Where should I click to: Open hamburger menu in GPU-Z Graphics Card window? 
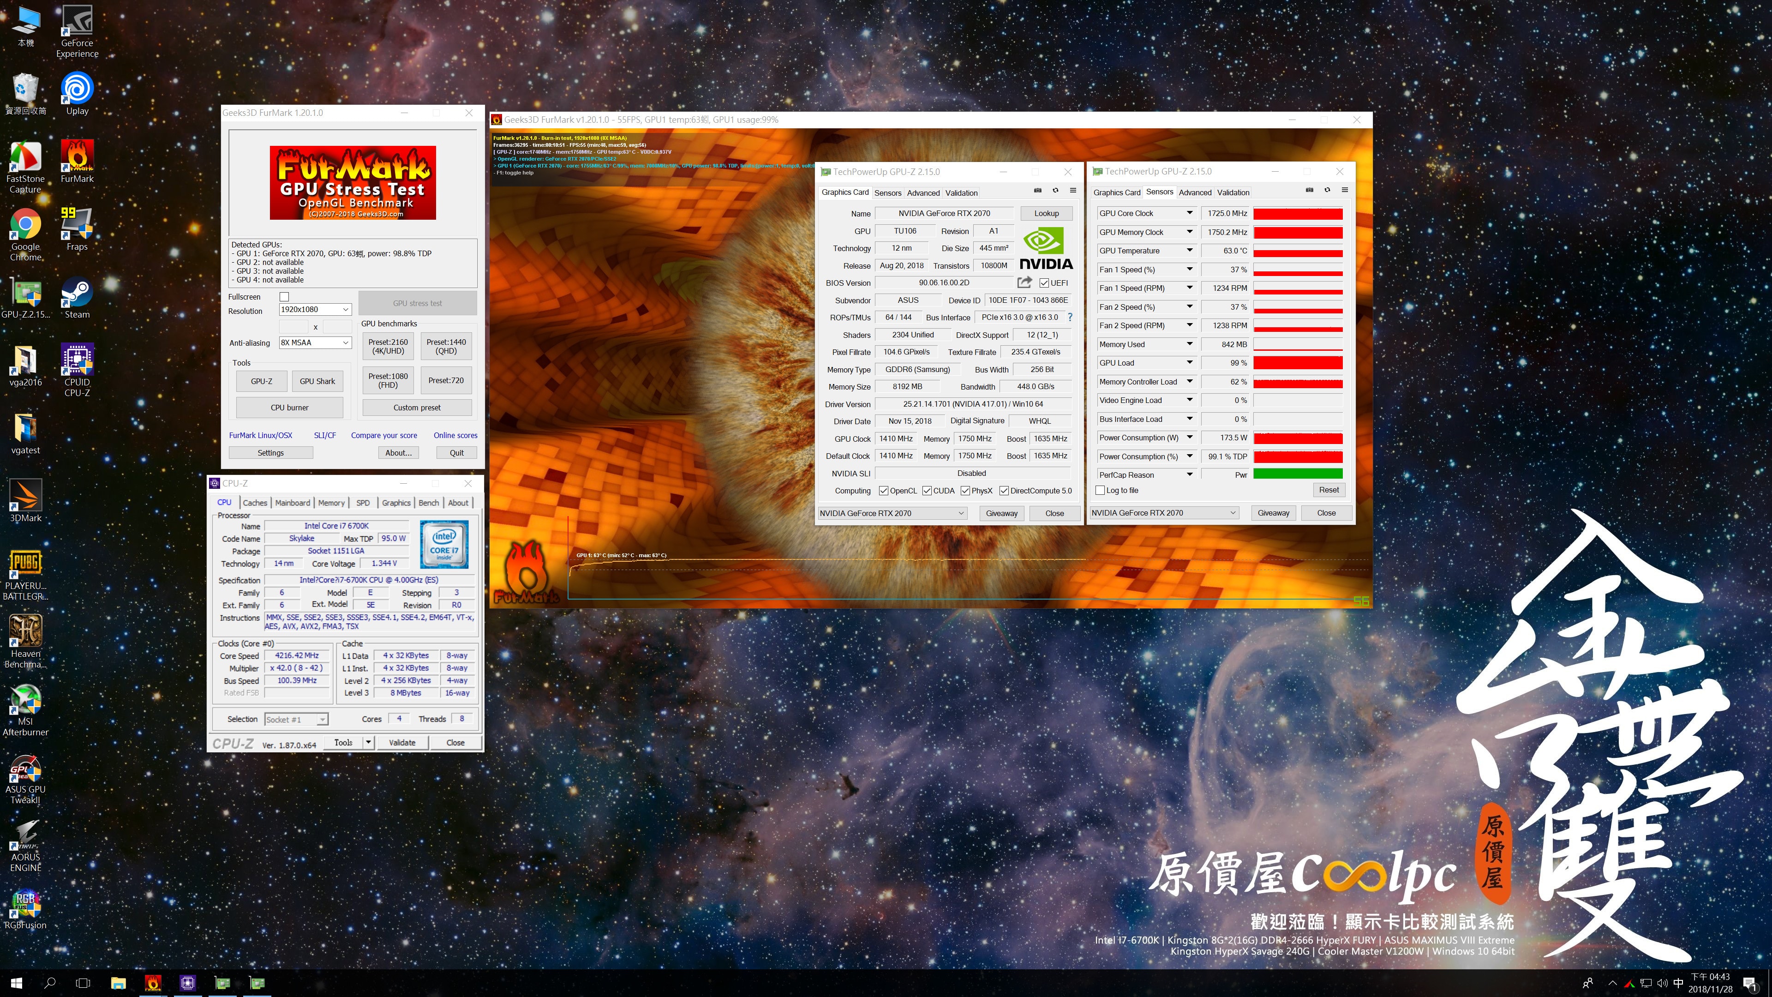click(x=1072, y=191)
